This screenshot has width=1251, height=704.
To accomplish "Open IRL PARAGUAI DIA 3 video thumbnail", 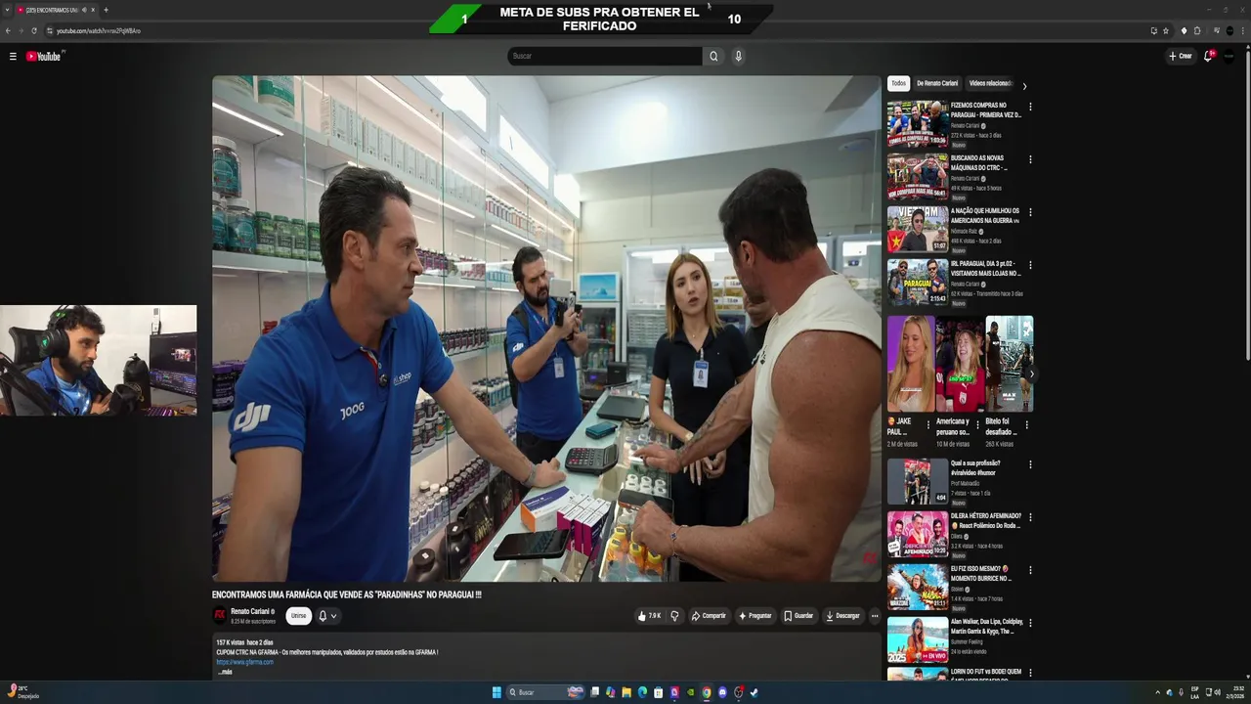I will coord(918,282).
